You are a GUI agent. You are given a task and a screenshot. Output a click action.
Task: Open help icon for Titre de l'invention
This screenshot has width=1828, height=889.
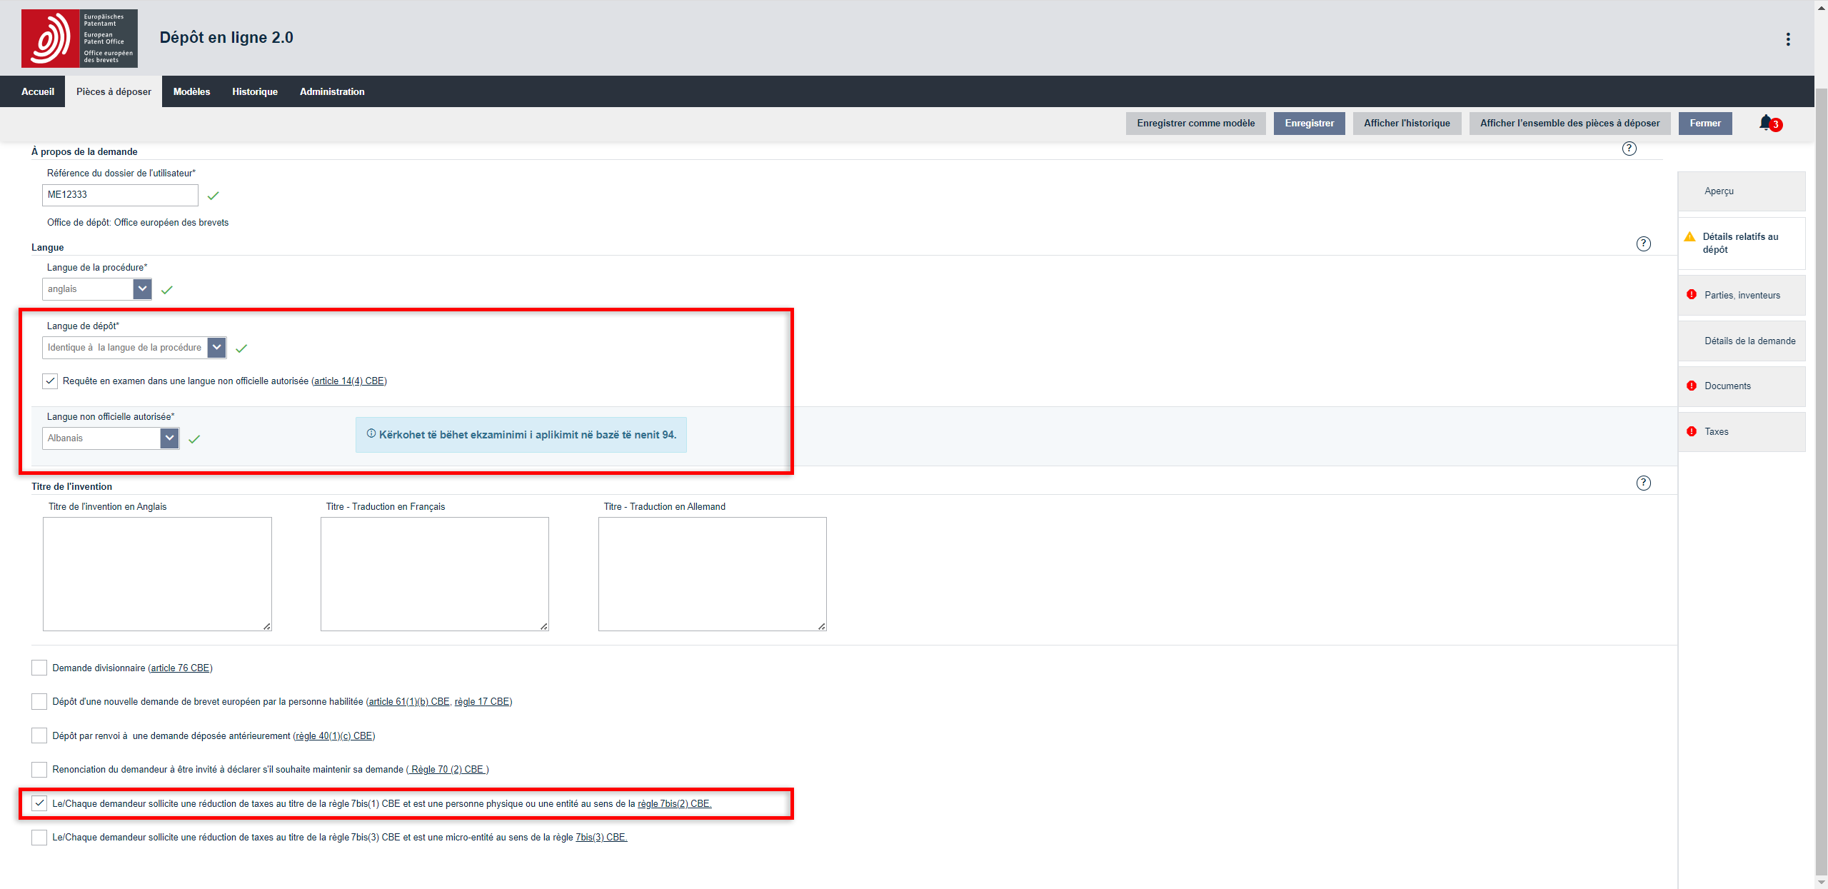[x=1643, y=483]
